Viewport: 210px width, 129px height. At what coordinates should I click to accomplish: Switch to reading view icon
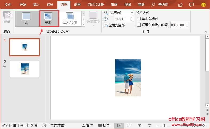[139, 126]
